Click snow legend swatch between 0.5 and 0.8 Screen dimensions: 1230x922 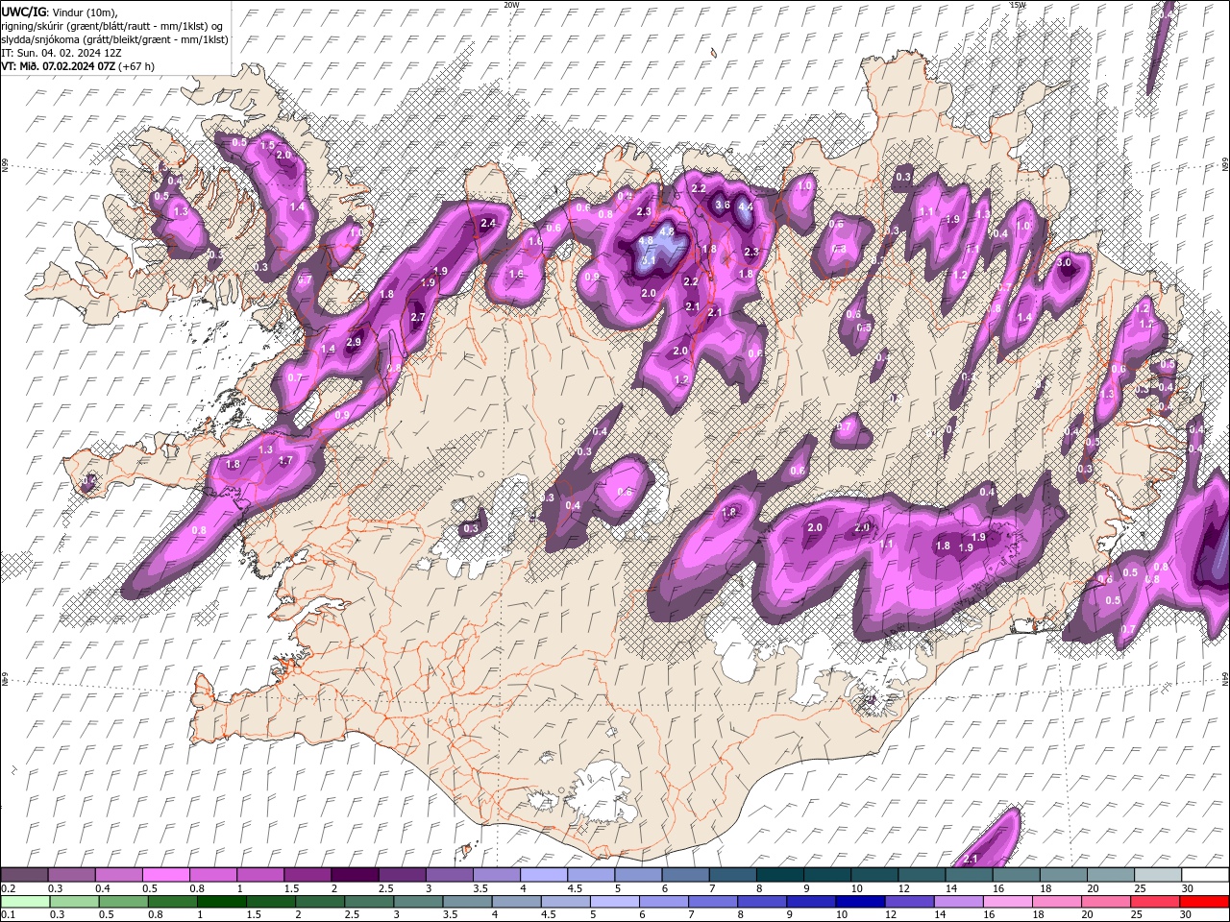click(167, 875)
